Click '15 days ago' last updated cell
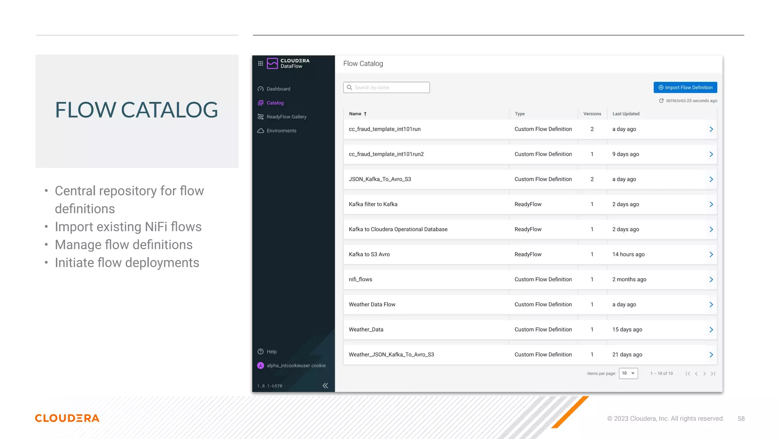The width and height of the screenshot is (780, 439). (x=627, y=330)
